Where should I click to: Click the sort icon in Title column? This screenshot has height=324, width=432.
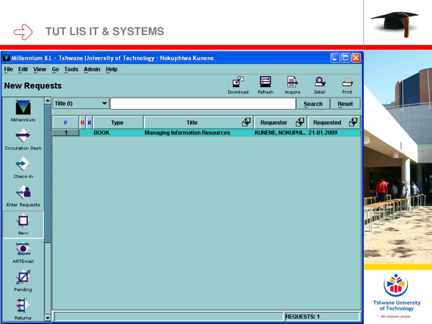[x=246, y=122]
